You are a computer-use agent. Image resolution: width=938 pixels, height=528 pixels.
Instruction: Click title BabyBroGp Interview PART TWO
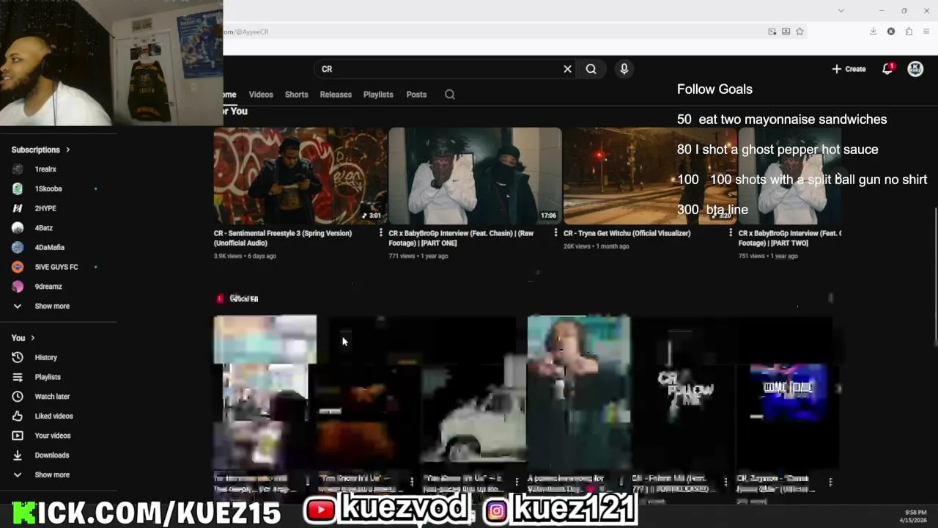click(x=790, y=238)
